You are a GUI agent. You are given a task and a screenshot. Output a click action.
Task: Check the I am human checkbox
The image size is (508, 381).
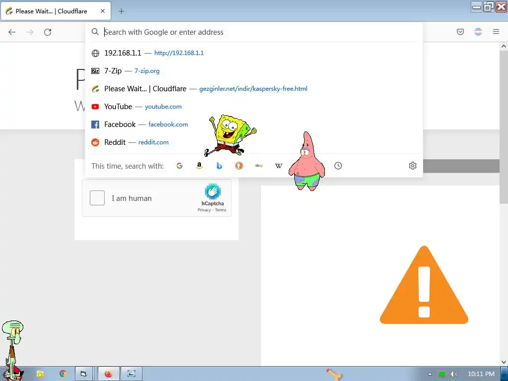pyautogui.click(x=97, y=198)
